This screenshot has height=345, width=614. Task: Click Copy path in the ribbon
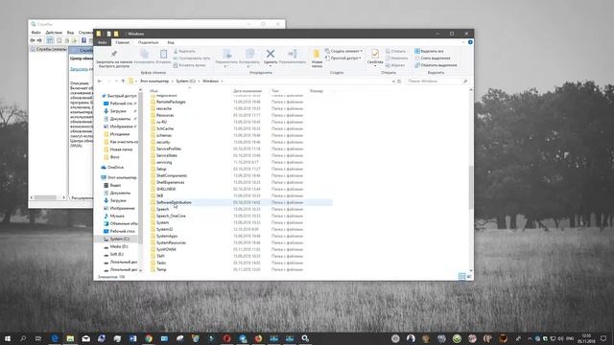192,58
